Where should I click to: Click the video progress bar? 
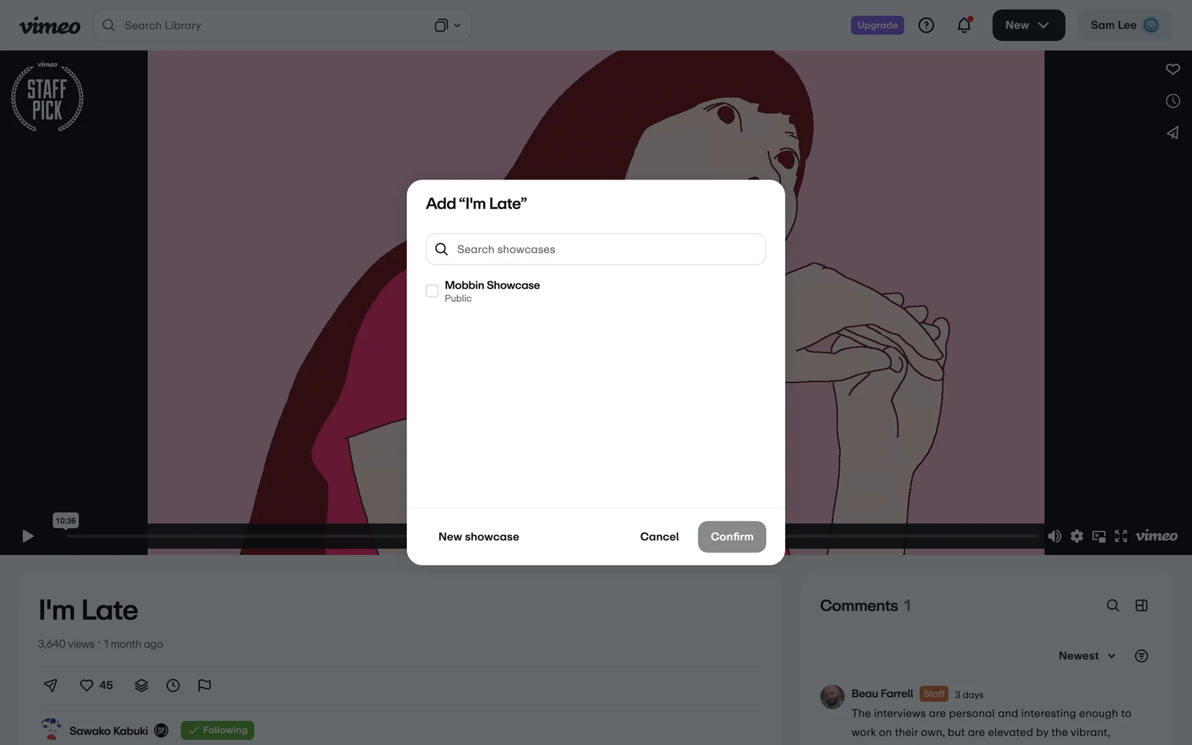(x=248, y=536)
